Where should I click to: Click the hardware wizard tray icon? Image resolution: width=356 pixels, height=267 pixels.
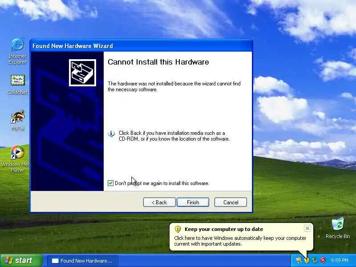pos(299,260)
